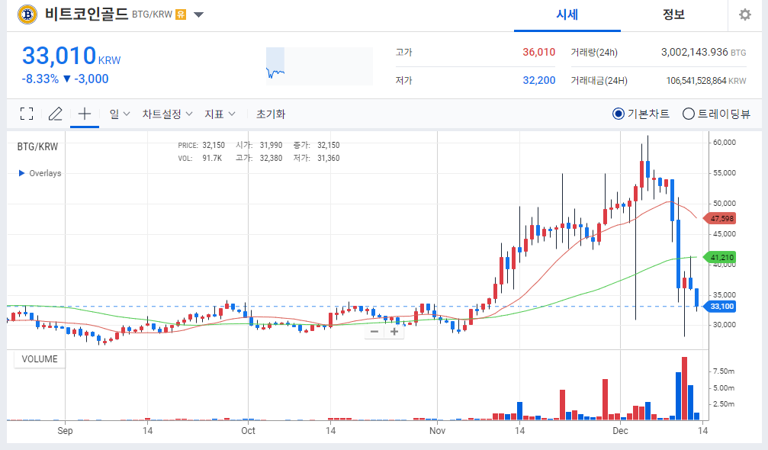This screenshot has height=450, width=768.
Task: Click the BTG/KRW chart label
Action: coord(37,146)
